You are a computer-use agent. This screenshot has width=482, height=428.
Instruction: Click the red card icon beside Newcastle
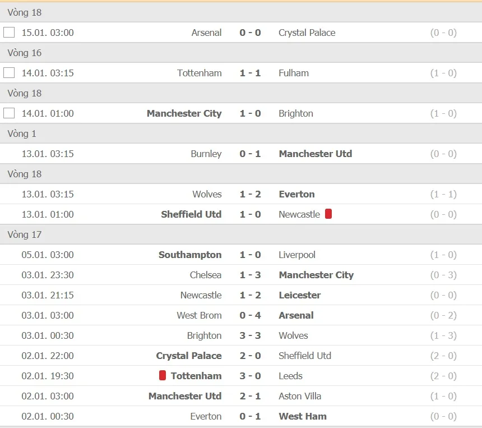328,214
